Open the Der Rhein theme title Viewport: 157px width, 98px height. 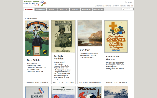click(x=85, y=50)
